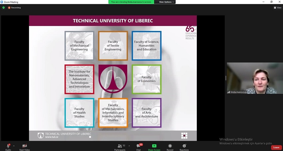The width and height of the screenshot is (283, 151).
Task: Select linda.maresova's video thumbnail
Action: pyautogui.click(x=252, y=78)
